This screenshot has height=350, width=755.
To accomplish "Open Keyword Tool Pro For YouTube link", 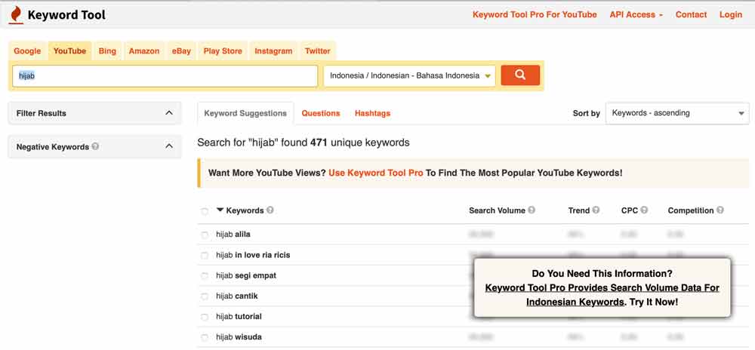I will pos(535,15).
